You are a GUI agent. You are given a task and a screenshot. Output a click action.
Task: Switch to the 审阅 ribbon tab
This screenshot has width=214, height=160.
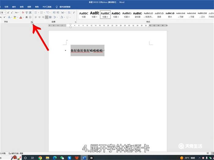pyautogui.click(x=22, y=7)
